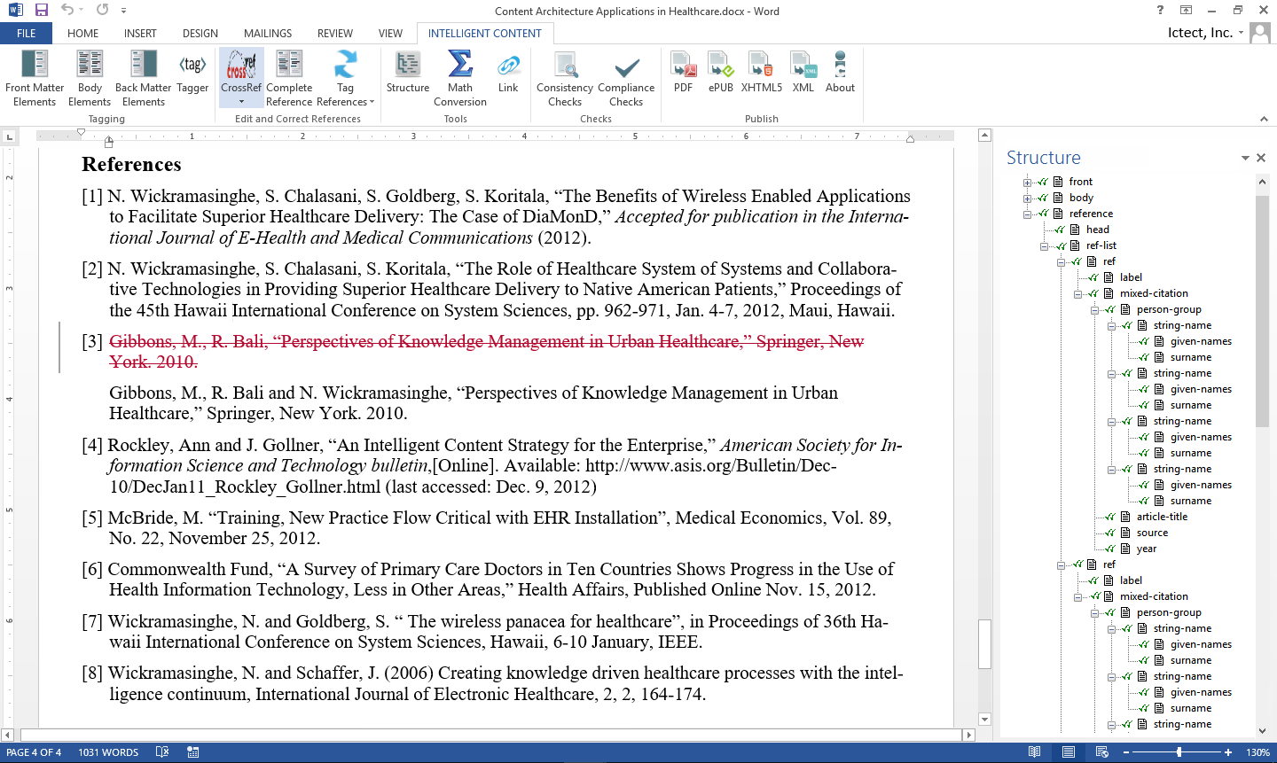The width and height of the screenshot is (1277, 763).
Task: Show the Structure tool
Action: click(x=408, y=72)
